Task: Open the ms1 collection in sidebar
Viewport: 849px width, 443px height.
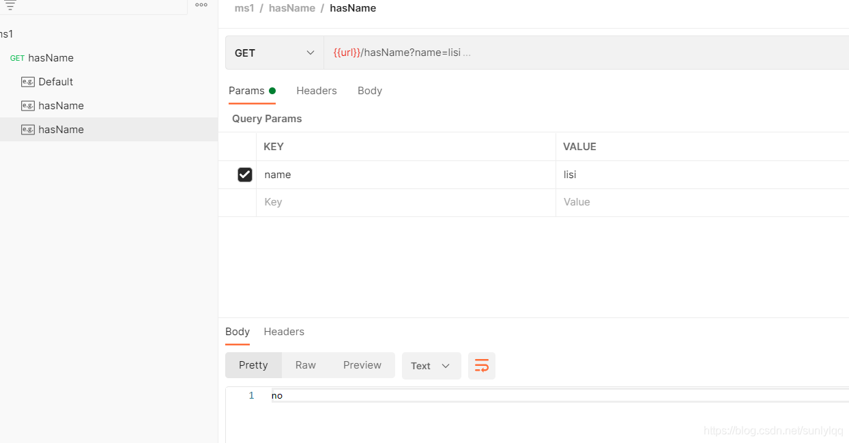Action: [x=109, y=34]
